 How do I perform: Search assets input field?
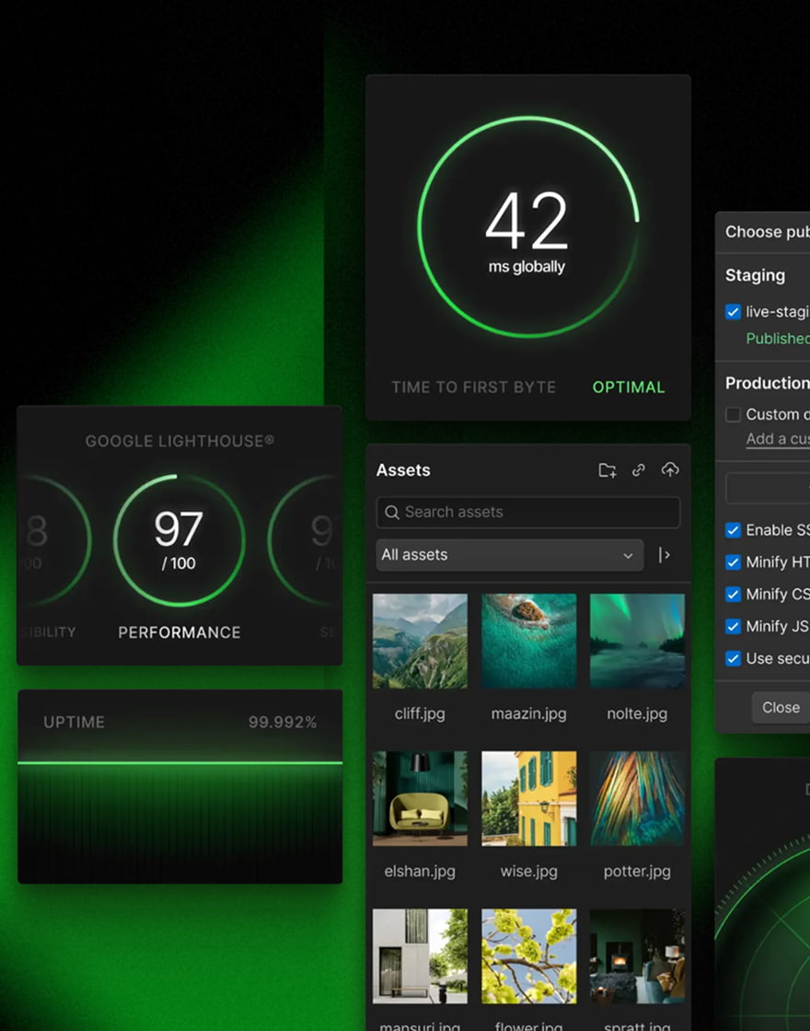pos(528,512)
